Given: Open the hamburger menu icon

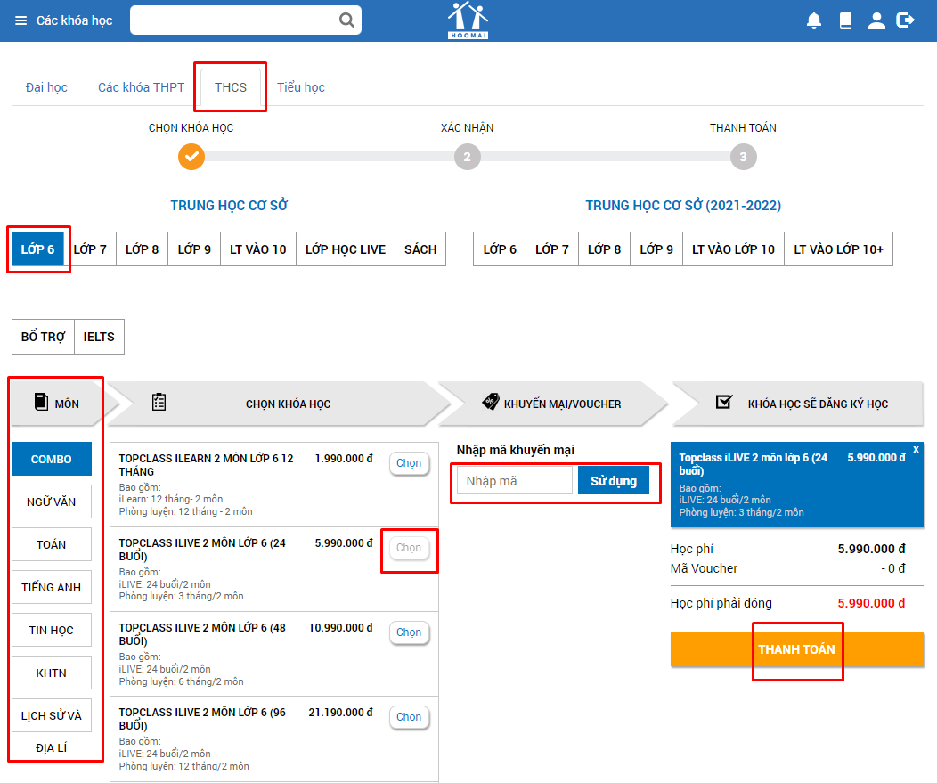Looking at the screenshot, I should tap(20, 20).
